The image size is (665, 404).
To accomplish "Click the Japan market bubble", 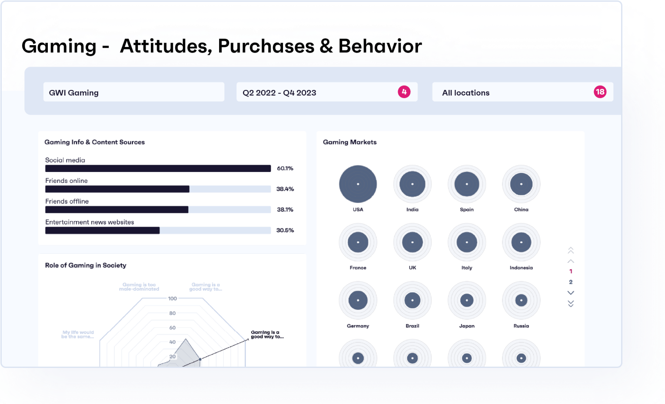I will click(x=466, y=300).
